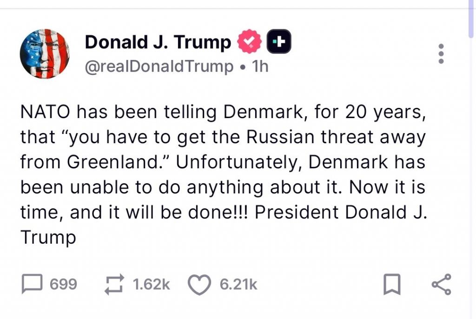This screenshot has height=319, width=476.
Task: Click the ReTruth arrows icon
Action: pos(114,284)
